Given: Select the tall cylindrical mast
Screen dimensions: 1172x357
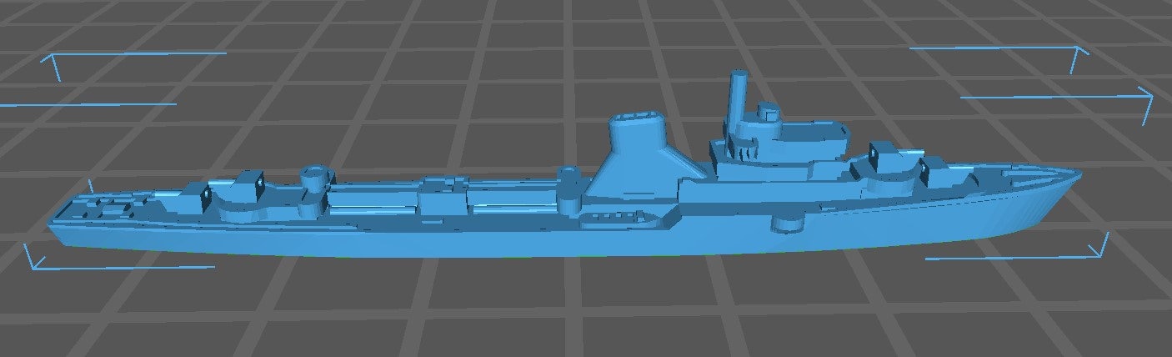Looking at the screenshot, I should [x=739, y=96].
